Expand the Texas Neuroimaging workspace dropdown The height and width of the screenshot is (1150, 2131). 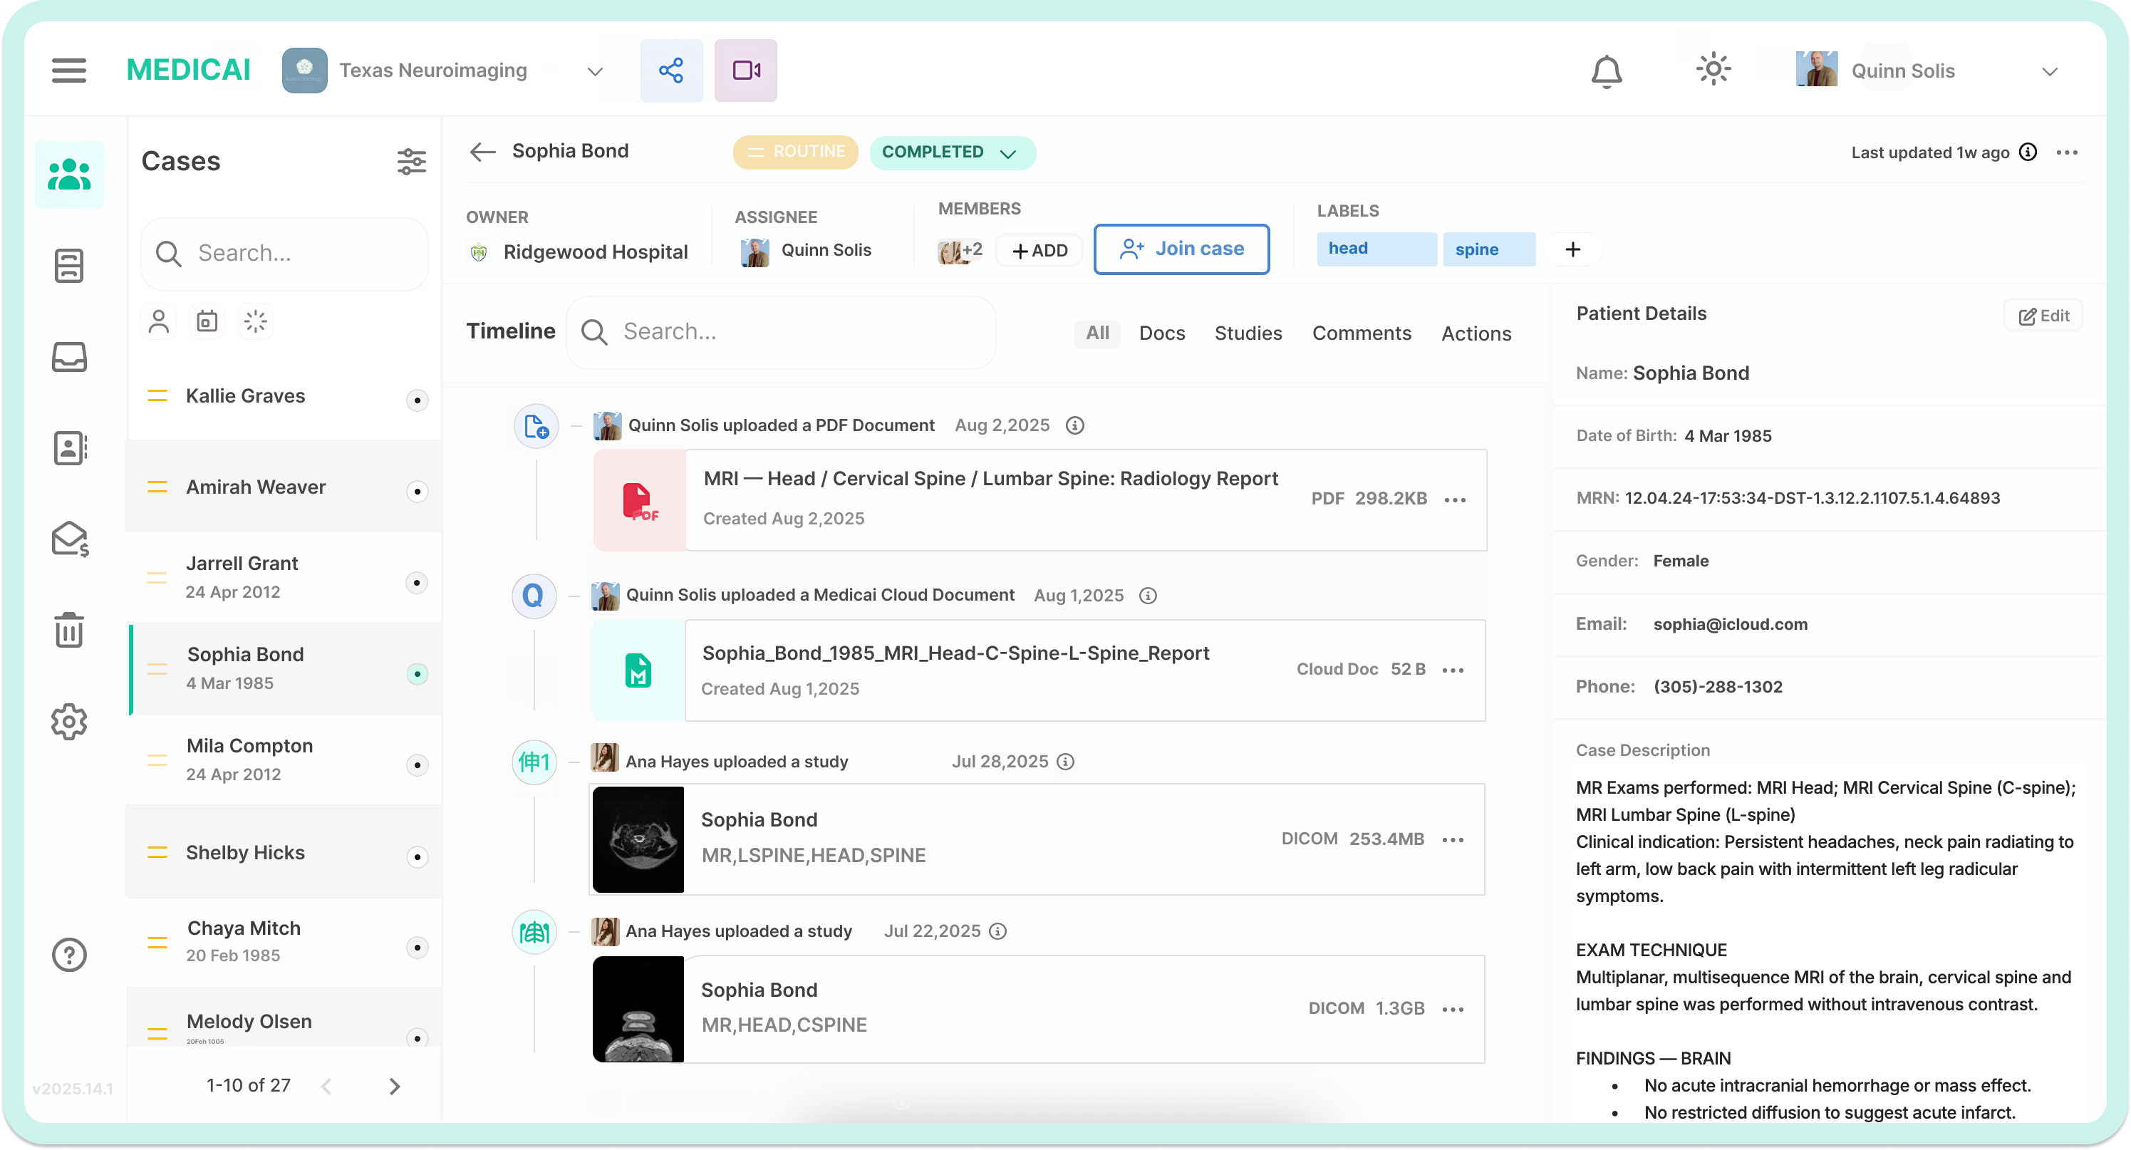tap(595, 71)
